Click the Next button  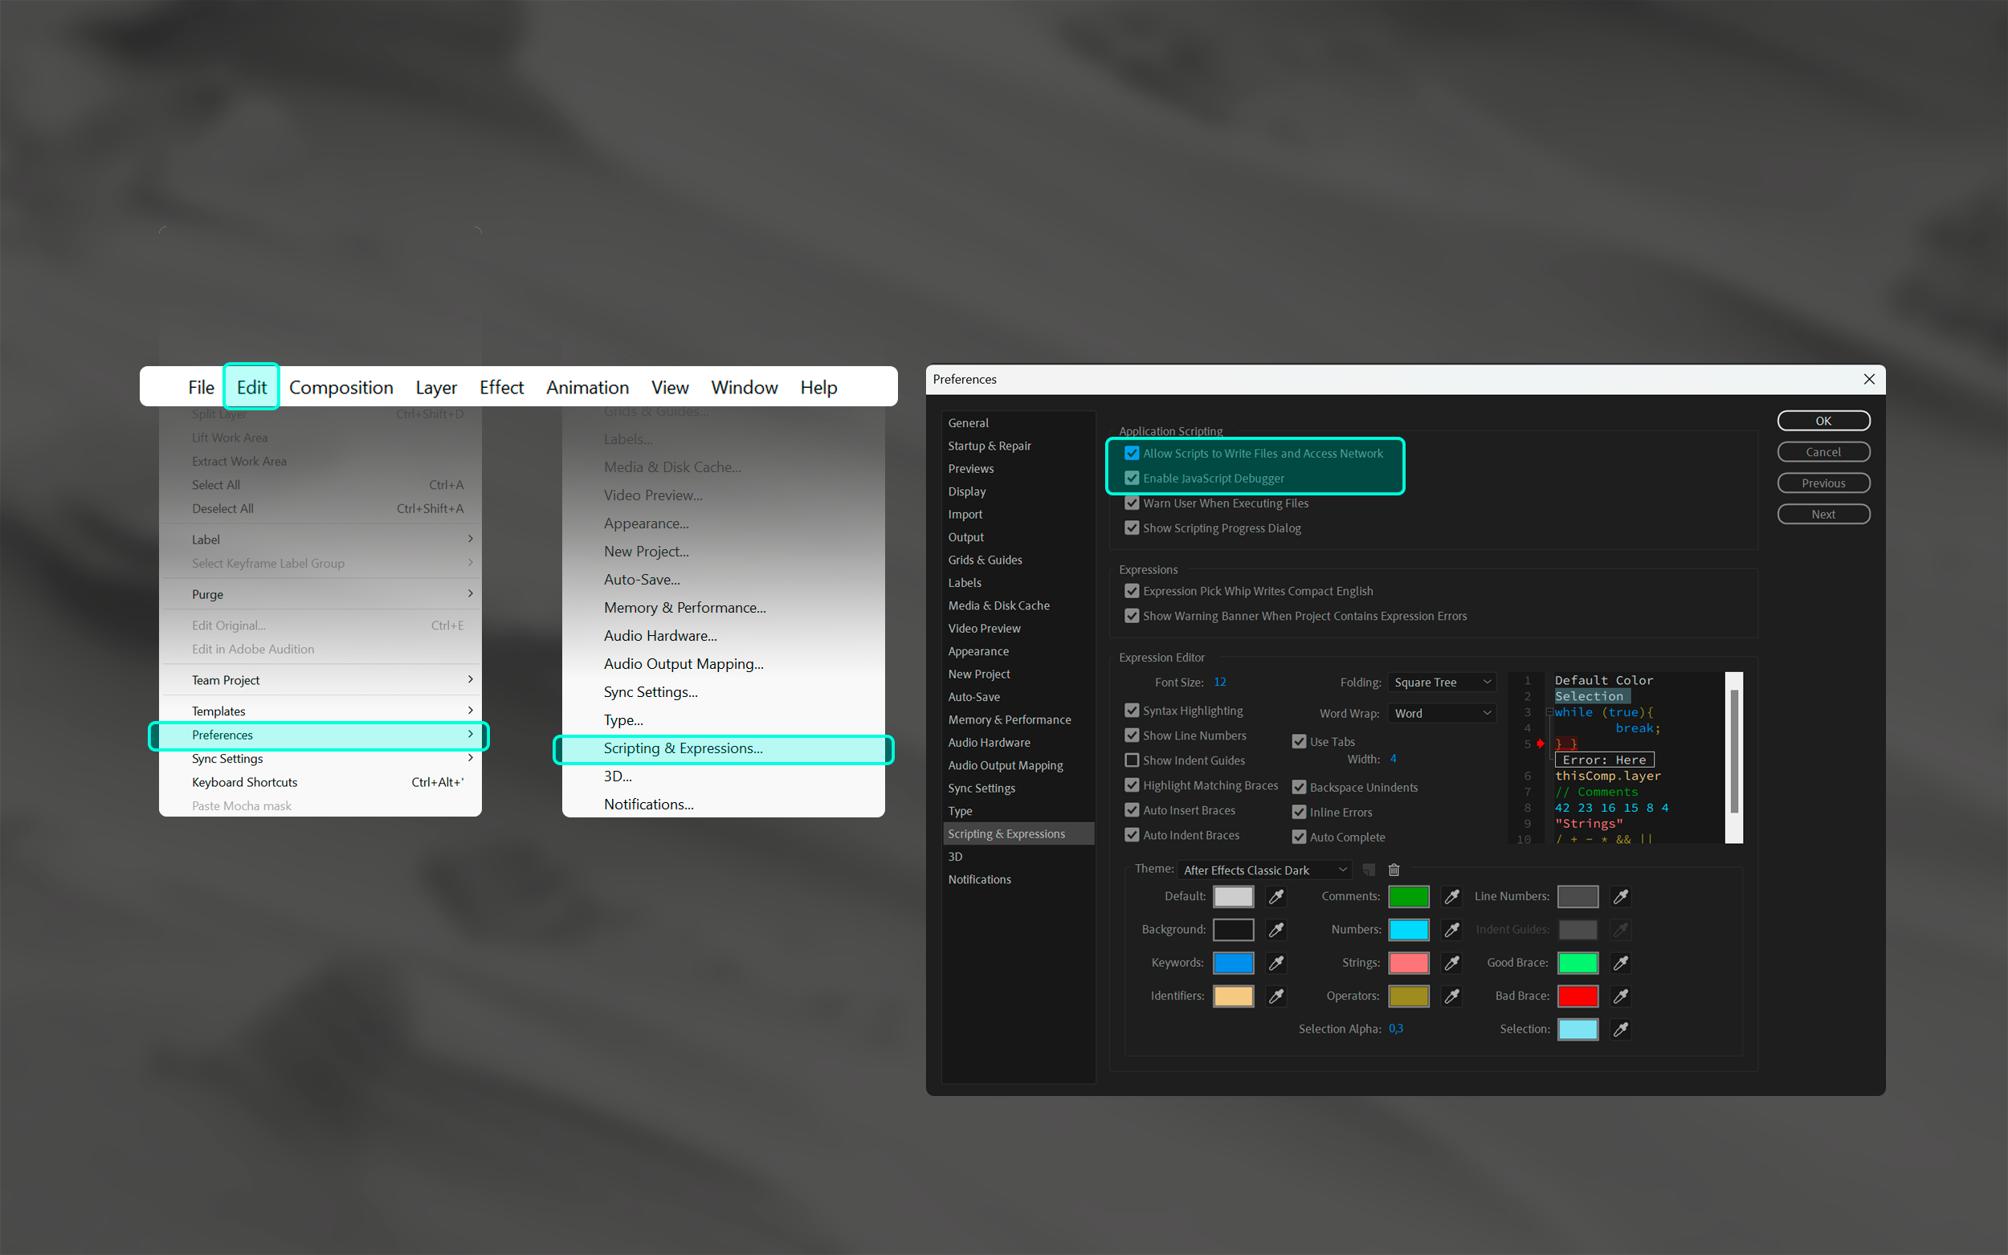[x=1823, y=515]
